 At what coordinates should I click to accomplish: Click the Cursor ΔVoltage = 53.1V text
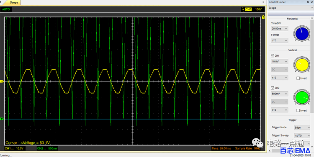(x=28, y=143)
